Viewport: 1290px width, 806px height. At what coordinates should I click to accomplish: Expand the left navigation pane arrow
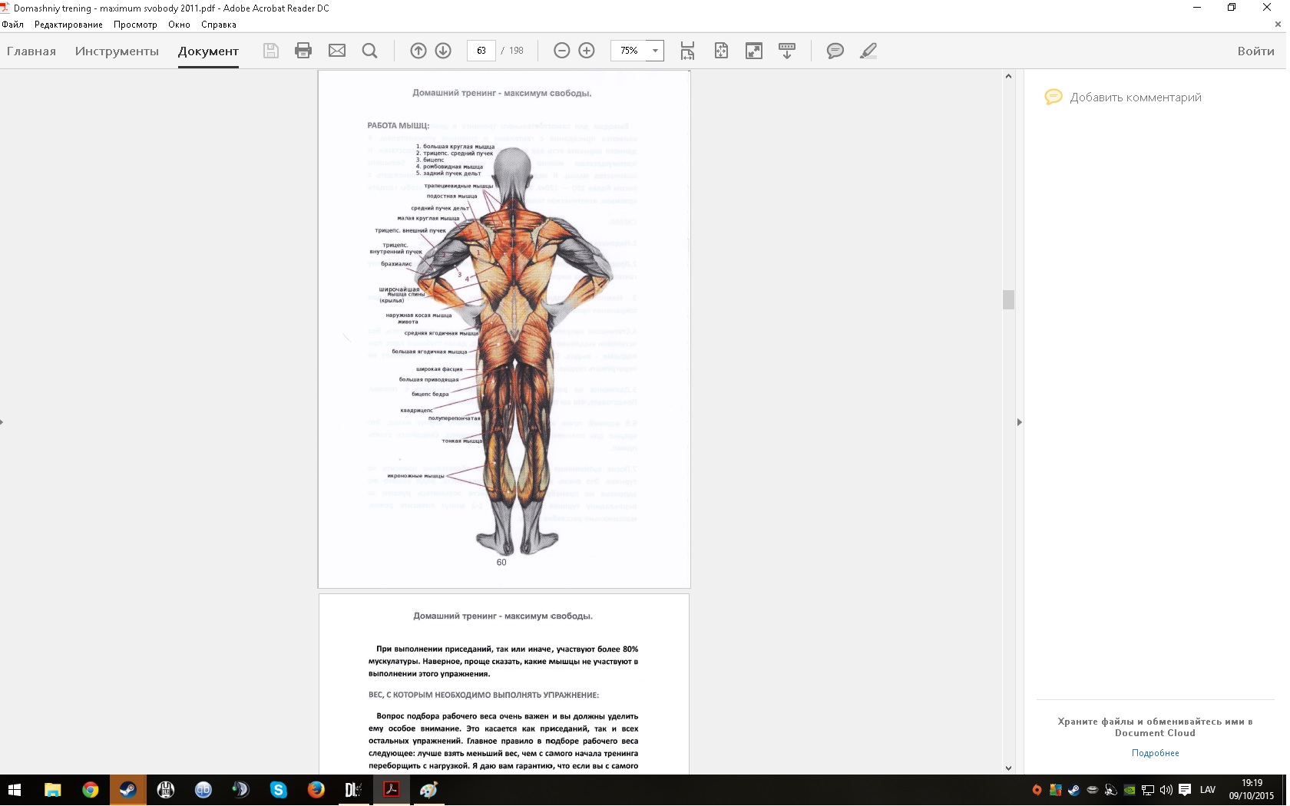(2, 421)
